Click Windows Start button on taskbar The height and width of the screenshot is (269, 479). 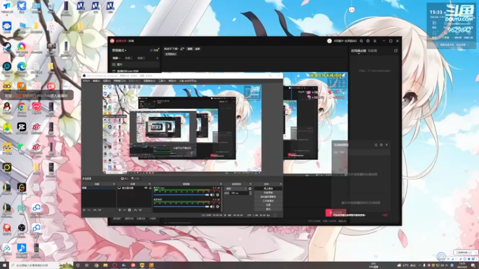[4, 265]
